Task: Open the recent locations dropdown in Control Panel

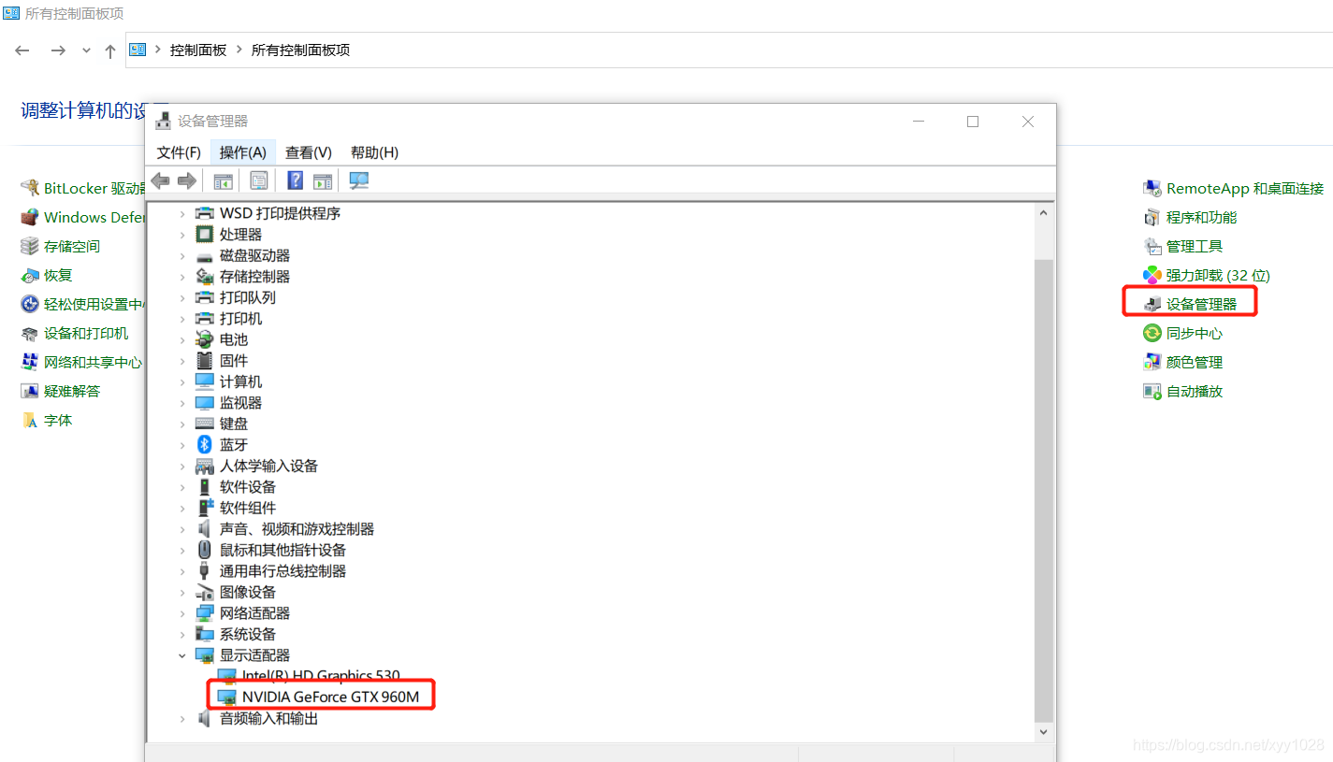Action: [x=87, y=50]
